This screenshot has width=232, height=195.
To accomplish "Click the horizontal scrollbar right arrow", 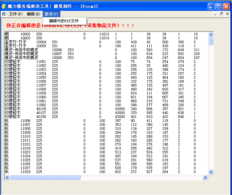I will (x=205, y=177).
